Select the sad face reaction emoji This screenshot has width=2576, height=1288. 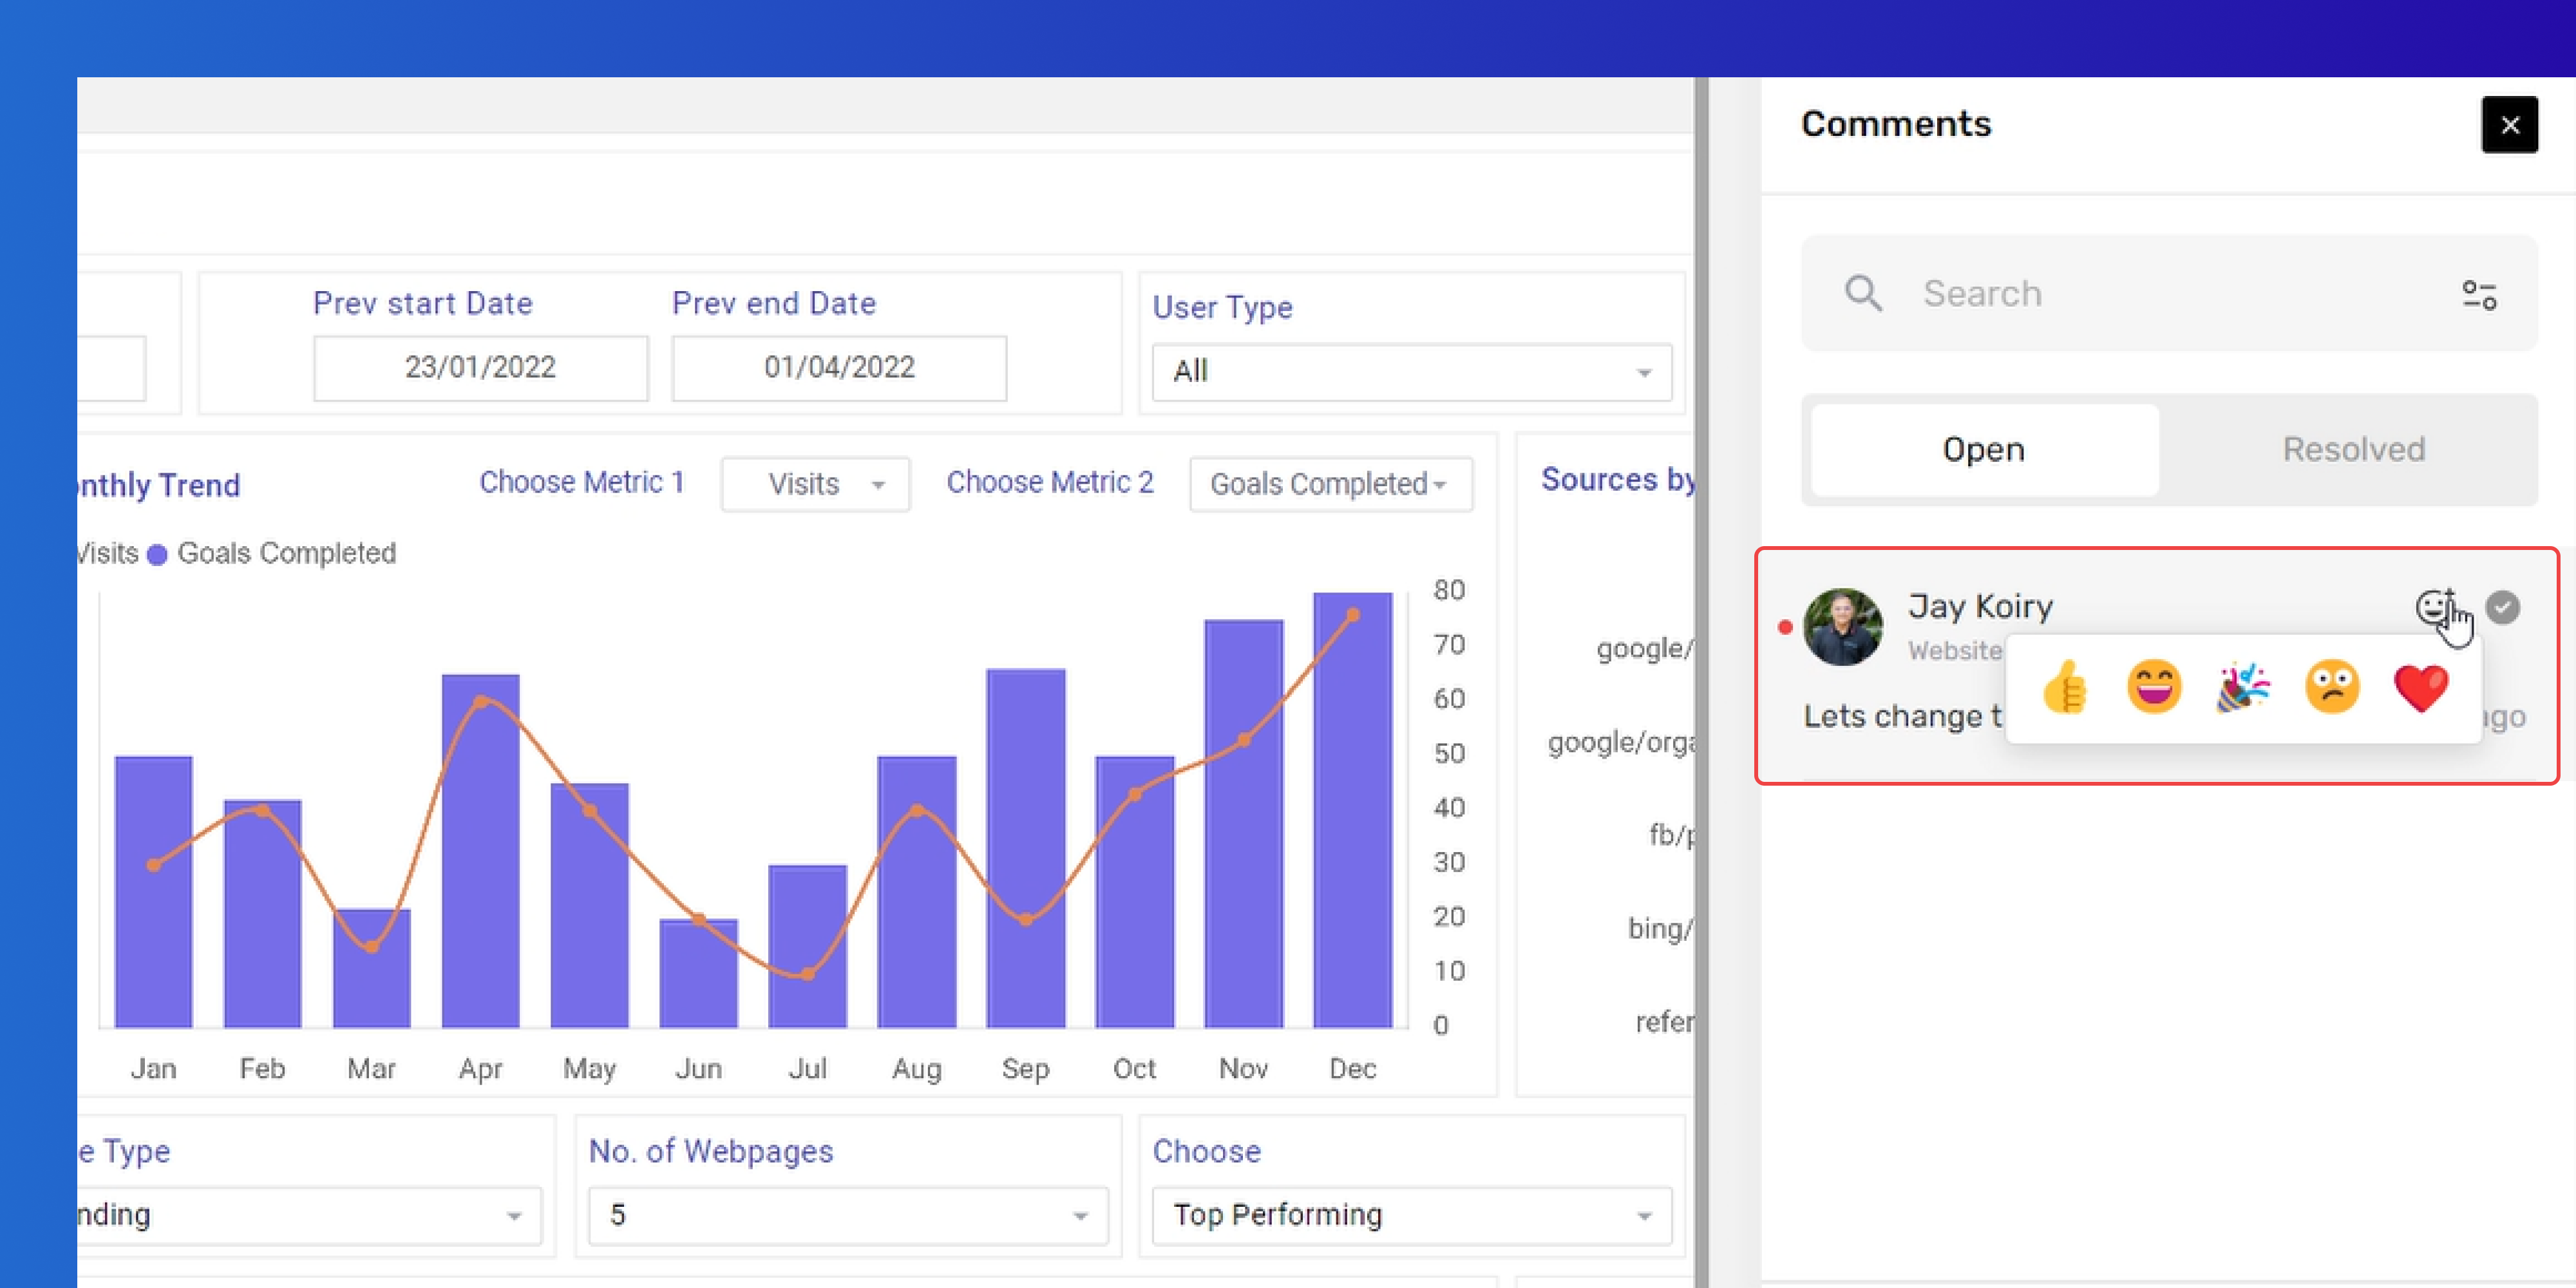click(x=2331, y=687)
